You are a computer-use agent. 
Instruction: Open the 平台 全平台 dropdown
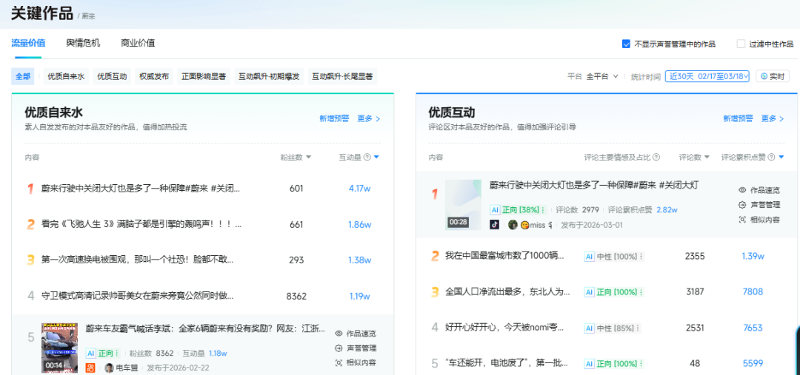602,76
